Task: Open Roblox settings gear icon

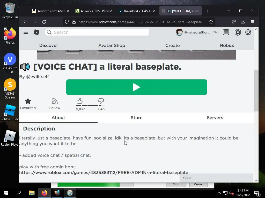Action: 248,32
